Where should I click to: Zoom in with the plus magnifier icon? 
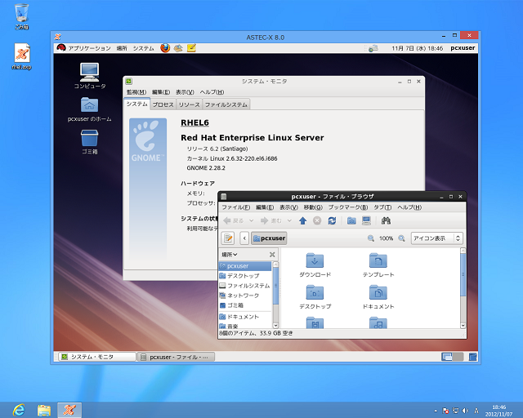[401, 238]
